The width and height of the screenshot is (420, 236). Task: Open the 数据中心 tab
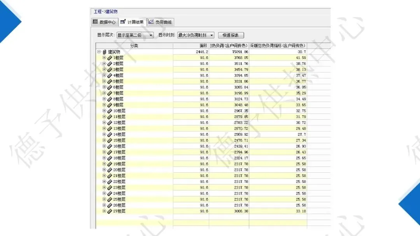pos(104,22)
